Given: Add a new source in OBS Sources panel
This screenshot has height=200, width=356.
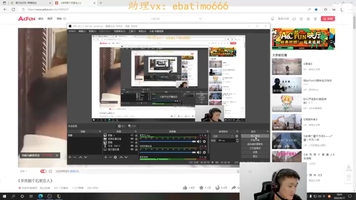Looking at the screenshot, I should 105,157.
